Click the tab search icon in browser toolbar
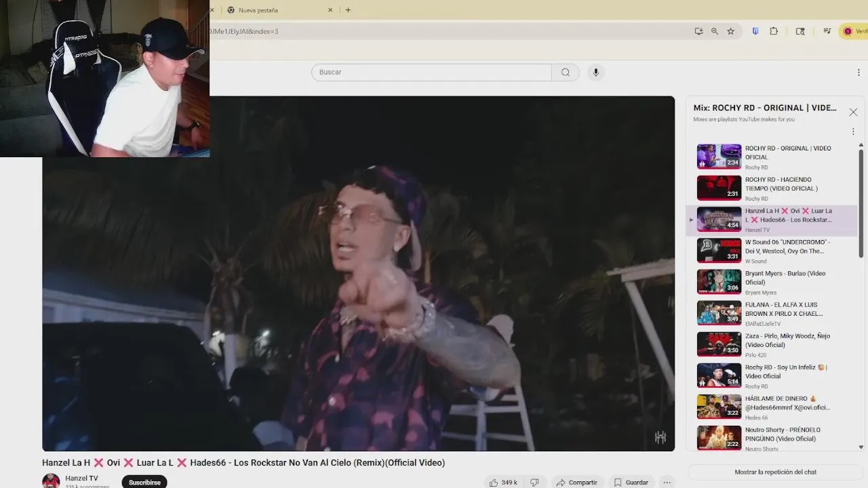Screen dimensions: 868x488 tap(800, 31)
